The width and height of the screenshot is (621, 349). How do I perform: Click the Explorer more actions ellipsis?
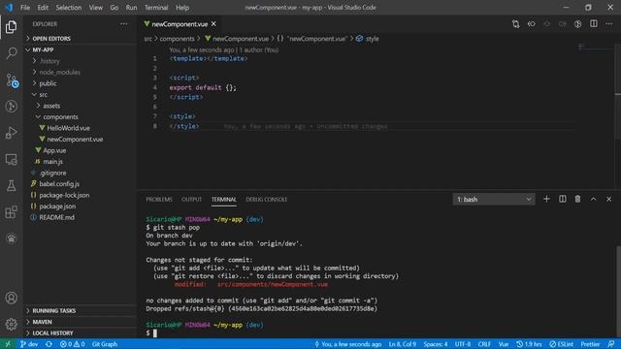click(123, 24)
